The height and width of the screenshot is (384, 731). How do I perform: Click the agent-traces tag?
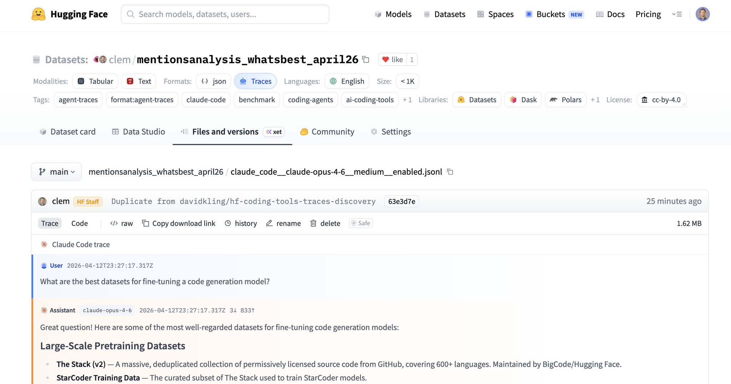coord(78,100)
